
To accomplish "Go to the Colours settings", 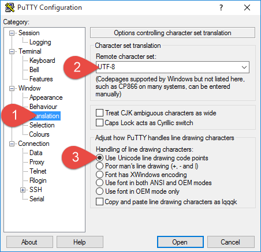I will tap(39, 134).
